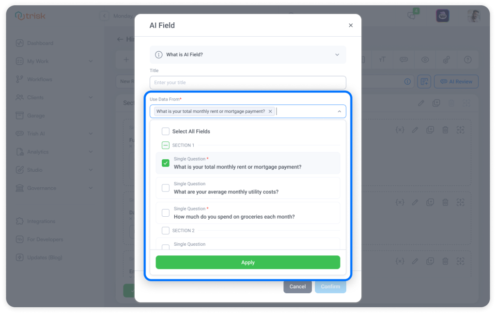The width and height of the screenshot is (496, 314).
Task: Click the info icon left of add note
Action: (x=407, y=81)
